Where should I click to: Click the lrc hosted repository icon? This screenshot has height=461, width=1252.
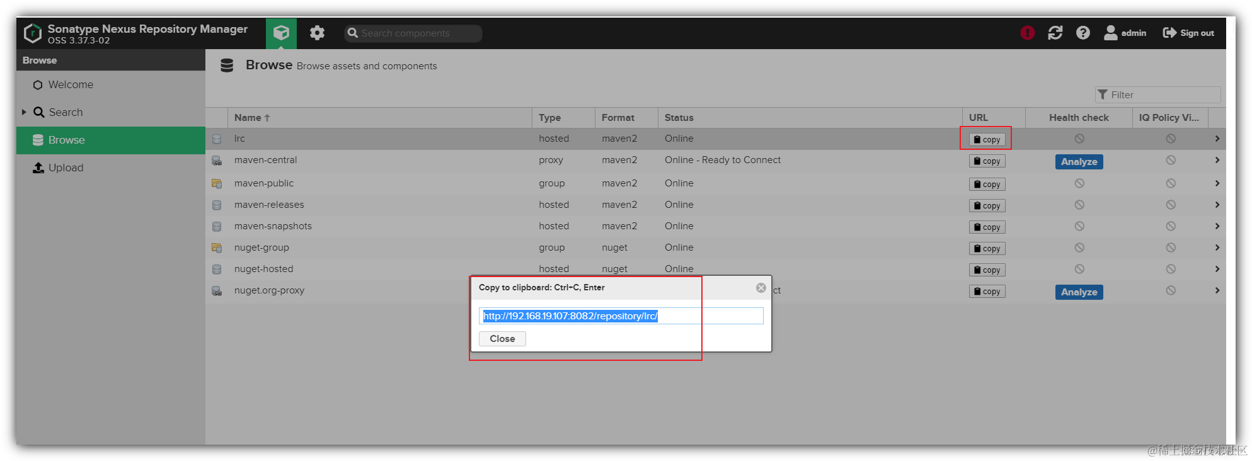pyautogui.click(x=217, y=139)
